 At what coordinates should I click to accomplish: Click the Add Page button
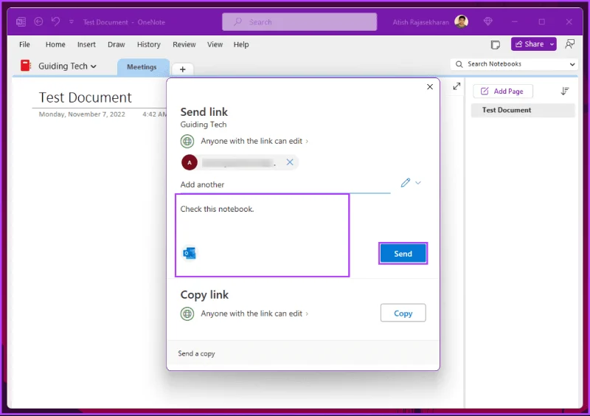pyautogui.click(x=503, y=91)
